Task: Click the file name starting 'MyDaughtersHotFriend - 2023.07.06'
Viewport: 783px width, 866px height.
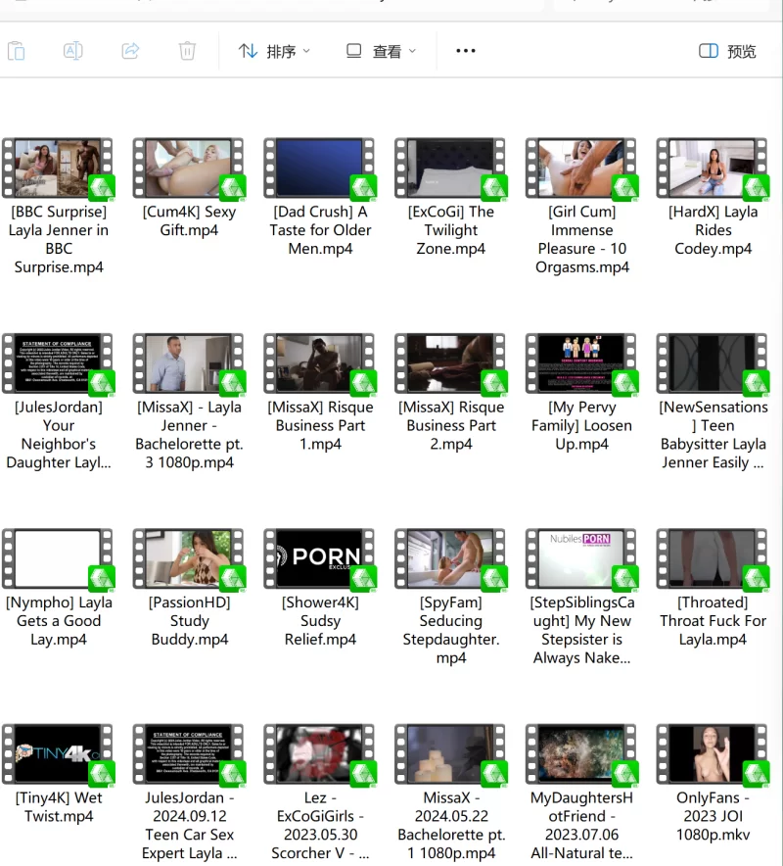Action: pyautogui.click(x=581, y=825)
